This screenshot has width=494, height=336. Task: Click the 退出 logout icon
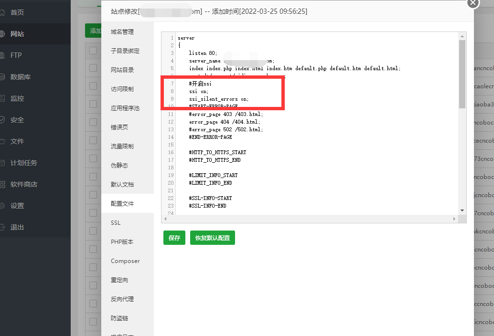click(x=2, y=227)
